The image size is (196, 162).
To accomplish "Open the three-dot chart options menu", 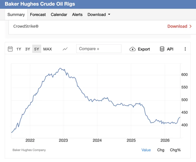I will click(185, 49).
